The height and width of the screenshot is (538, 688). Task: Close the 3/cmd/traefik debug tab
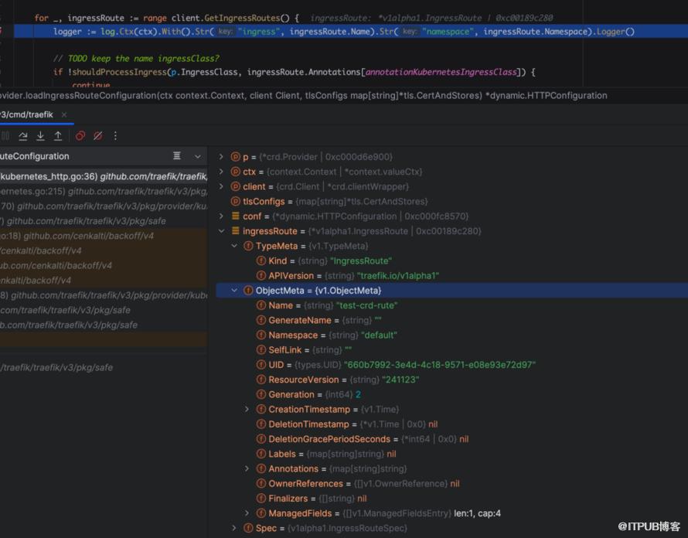click(64, 114)
